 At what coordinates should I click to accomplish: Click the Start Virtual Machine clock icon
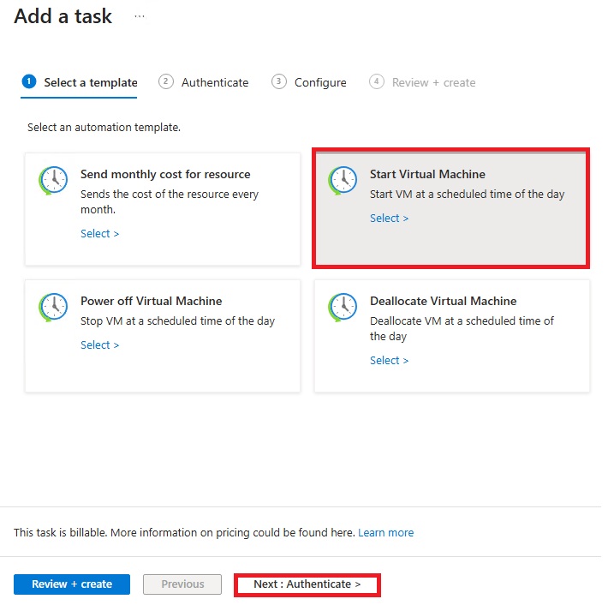tap(343, 180)
